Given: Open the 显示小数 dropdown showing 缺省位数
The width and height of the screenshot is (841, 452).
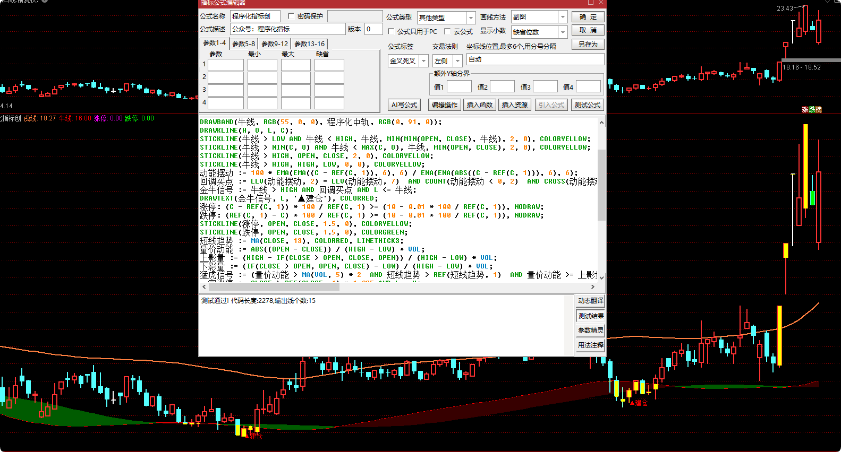Looking at the screenshot, I should [563, 32].
